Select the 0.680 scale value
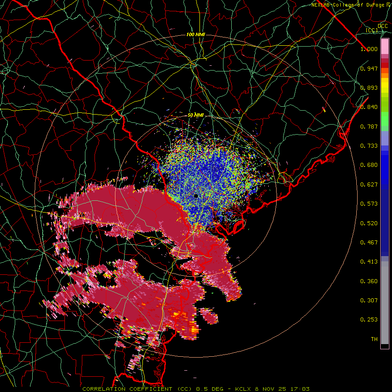392x392 pixels. (x=369, y=165)
